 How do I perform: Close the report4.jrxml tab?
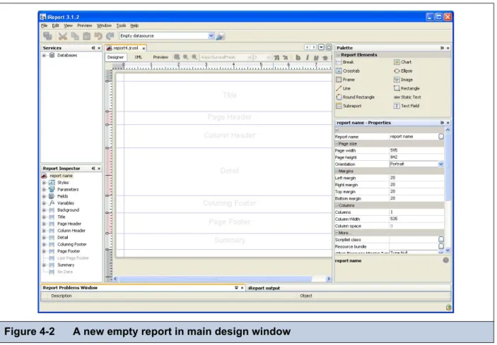click(x=144, y=49)
